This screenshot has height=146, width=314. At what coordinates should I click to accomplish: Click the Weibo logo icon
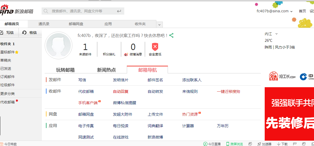coord(126,54)
